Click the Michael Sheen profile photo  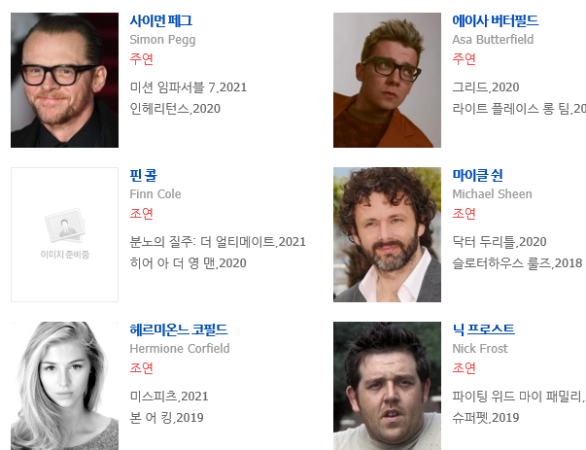pyautogui.click(x=387, y=234)
